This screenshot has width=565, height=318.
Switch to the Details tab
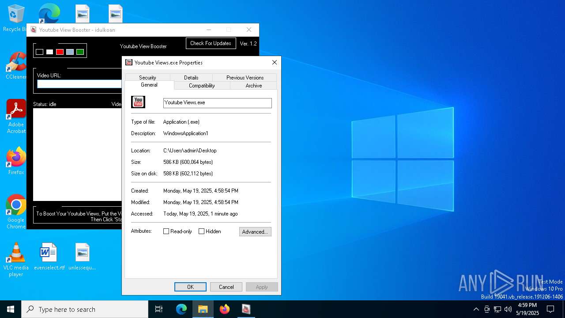pyautogui.click(x=191, y=77)
